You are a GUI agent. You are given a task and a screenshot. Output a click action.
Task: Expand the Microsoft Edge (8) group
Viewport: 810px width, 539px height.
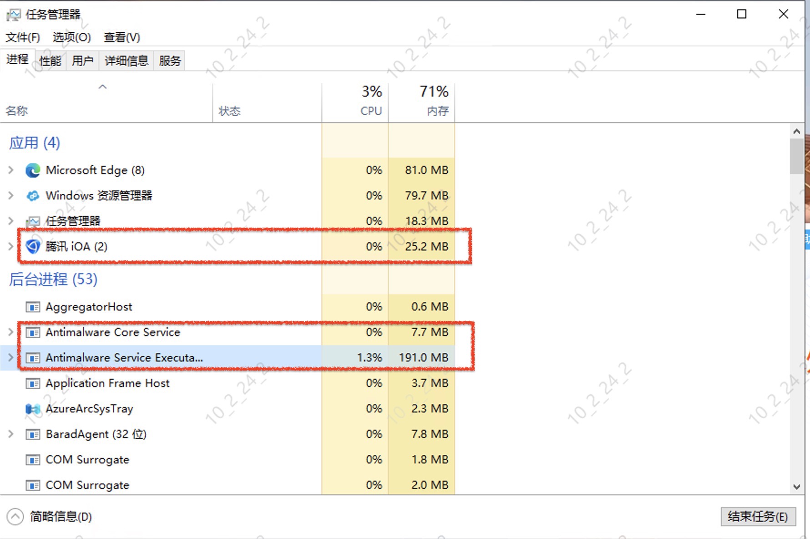click(x=11, y=170)
